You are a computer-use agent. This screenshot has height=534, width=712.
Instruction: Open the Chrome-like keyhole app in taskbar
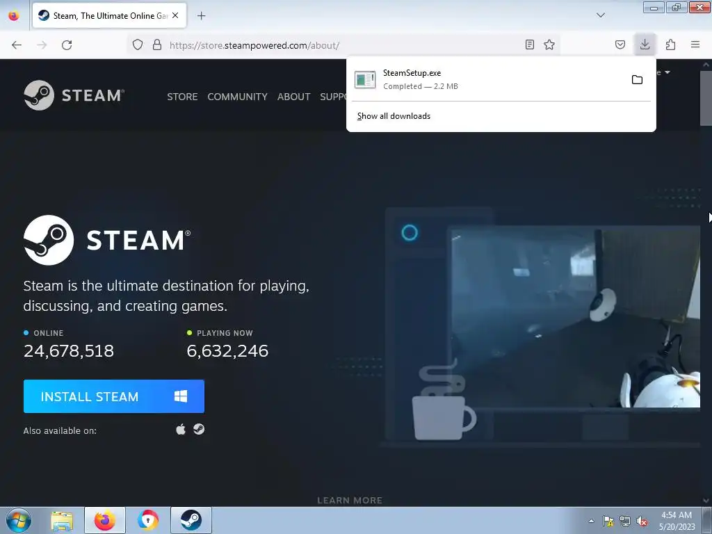148,520
